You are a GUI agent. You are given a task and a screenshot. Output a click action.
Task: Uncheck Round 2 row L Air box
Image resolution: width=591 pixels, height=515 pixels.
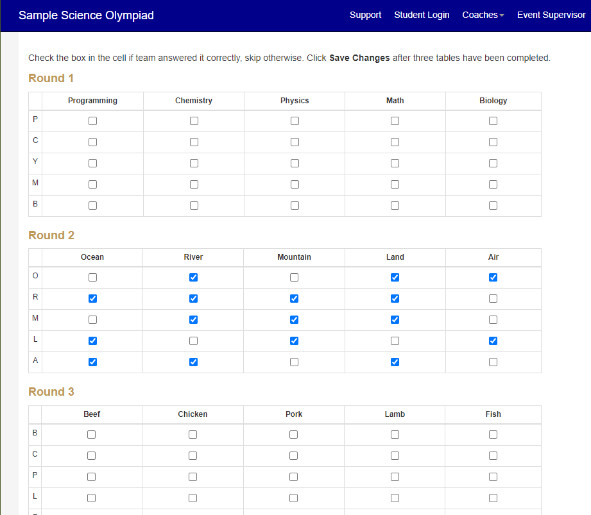click(x=493, y=341)
